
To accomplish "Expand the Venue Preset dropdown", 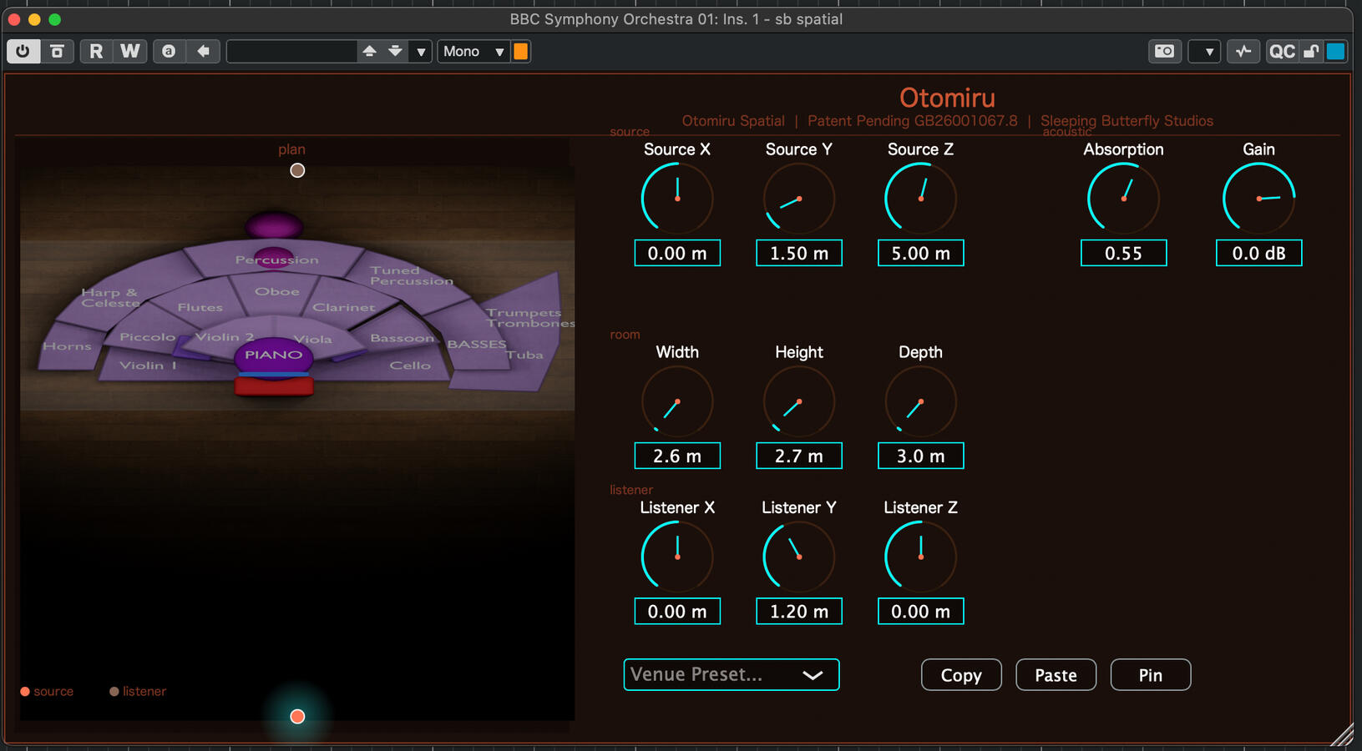I will (x=731, y=674).
